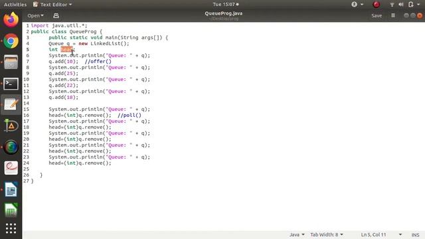
Task: Click line number 27 in the gutter
Action: point(26,181)
